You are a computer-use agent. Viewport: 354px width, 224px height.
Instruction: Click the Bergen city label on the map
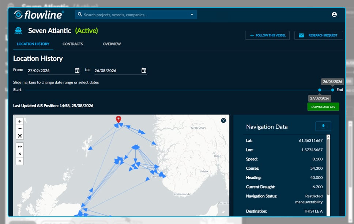tap(155, 146)
